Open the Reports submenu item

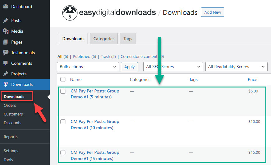click(11, 137)
